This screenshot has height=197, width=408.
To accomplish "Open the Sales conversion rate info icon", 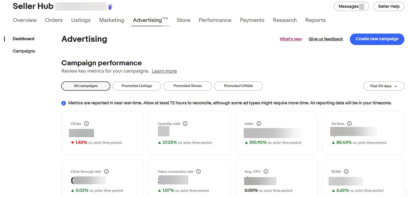I will click(198, 172).
